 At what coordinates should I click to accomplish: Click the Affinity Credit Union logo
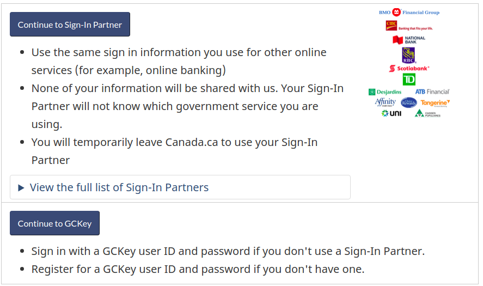point(386,102)
